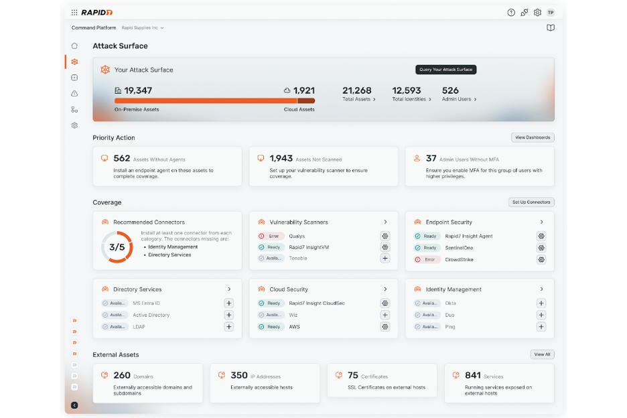Select the Attack Surface icon in the sidebar
This screenshot has width=627, height=418.
74,62
